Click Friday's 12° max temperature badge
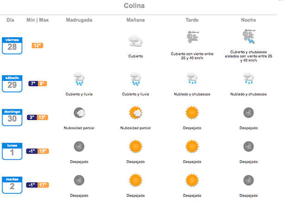This screenshot has height=223, width=287. [38, 46]
